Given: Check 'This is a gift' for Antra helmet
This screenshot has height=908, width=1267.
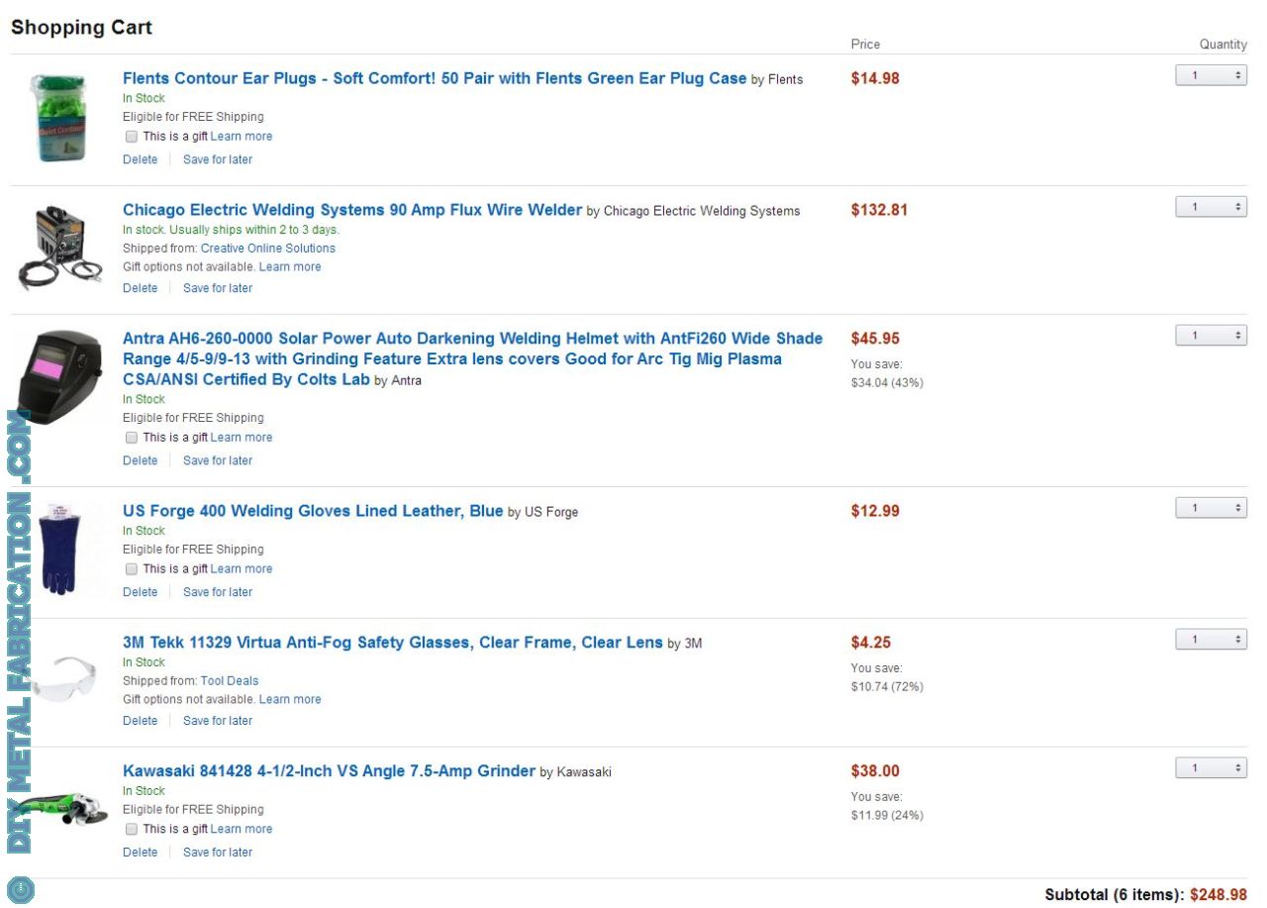Looking at the screenshot, I should click(x=132, y=438).
